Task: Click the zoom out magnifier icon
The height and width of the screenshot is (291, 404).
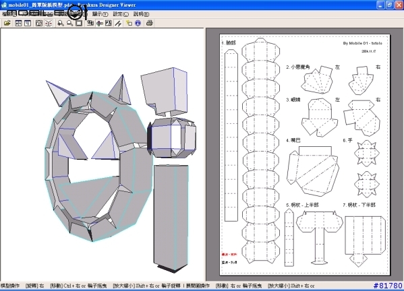Action: [69, 23]
